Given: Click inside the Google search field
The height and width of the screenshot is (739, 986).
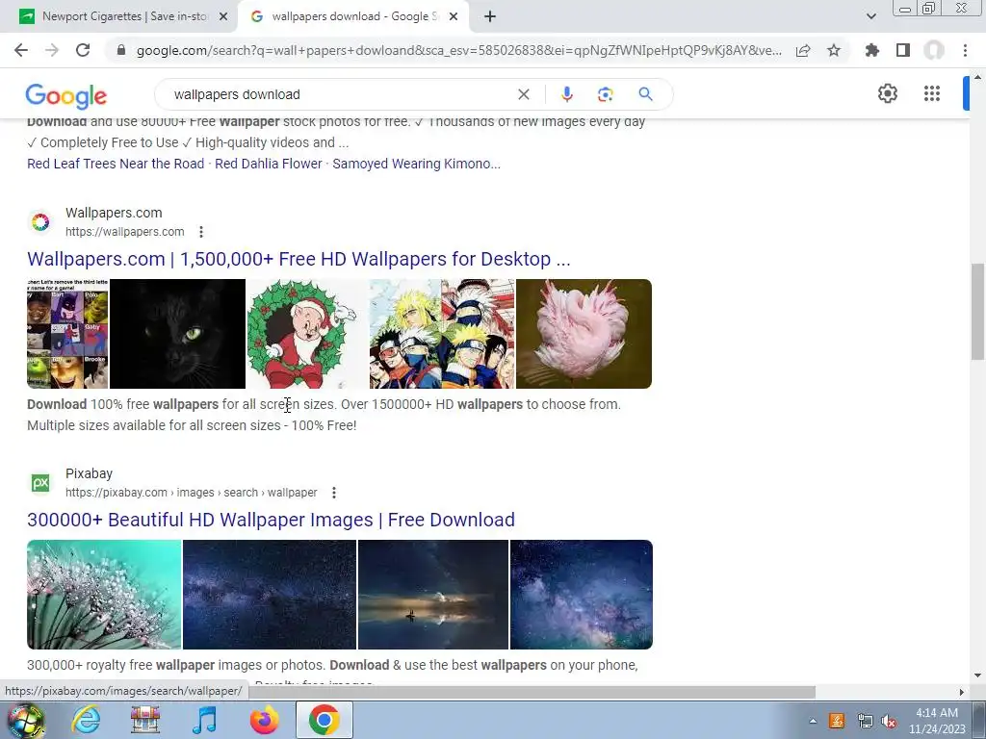Looking at the screenshot, I should (x=340, y=94).
